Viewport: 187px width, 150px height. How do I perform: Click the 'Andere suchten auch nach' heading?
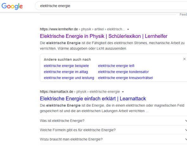(x=67, y=60)
